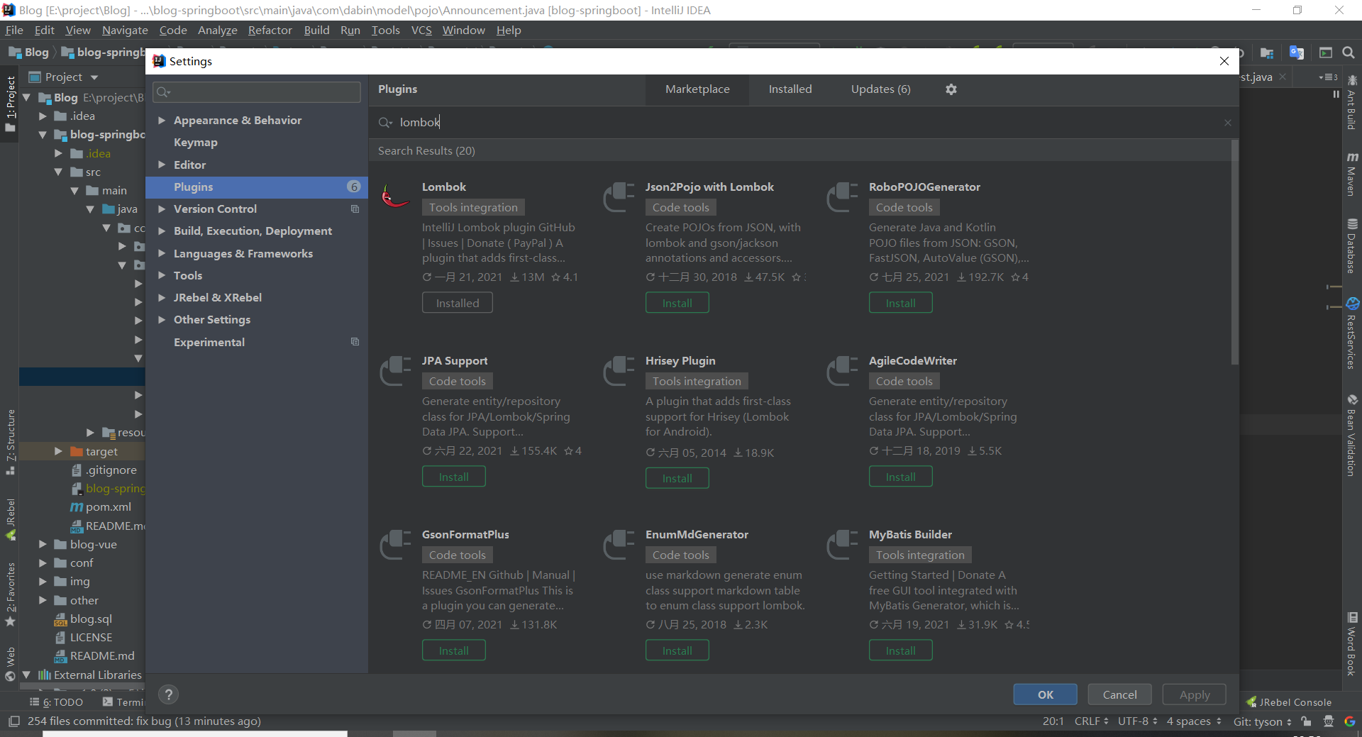
Task: Open the plugins settings gear menu
Action: (x=951, y=89)
